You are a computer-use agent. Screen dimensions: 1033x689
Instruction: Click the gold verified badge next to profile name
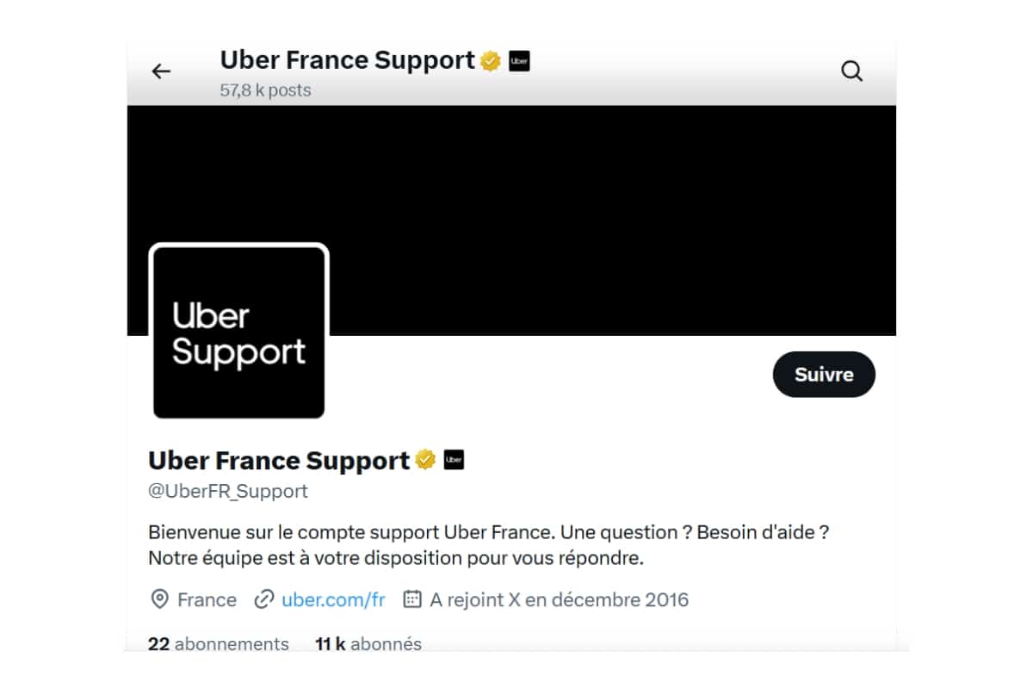coord(423,460)
